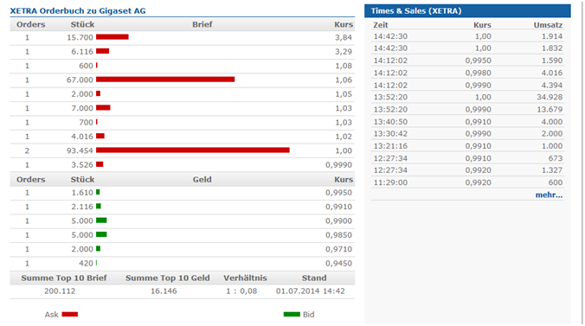The height and width of the screenshot is (326, 585).
Task: Click the bid price 0,9850
Action: (338, 235)
